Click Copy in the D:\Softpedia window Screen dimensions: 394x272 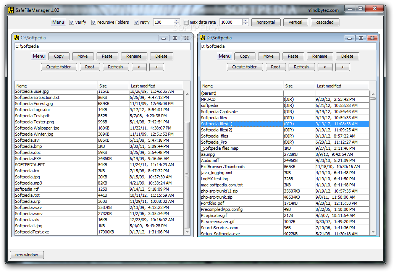click(x=245, y=56)
